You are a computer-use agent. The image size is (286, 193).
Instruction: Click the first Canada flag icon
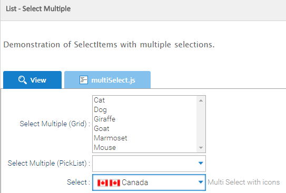click(x=103, y=183)
